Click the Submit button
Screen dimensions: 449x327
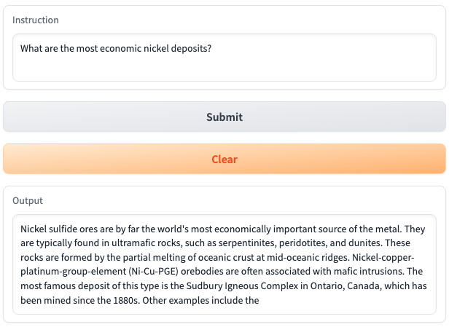(224, 117)
